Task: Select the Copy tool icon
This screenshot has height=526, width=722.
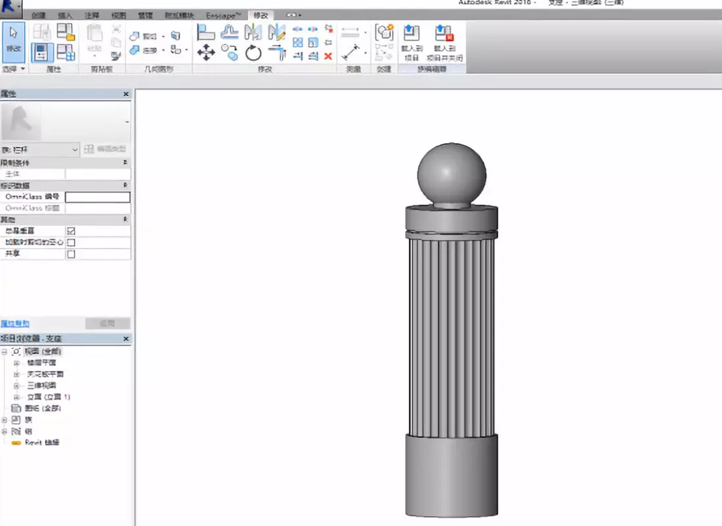Action: 230,52
